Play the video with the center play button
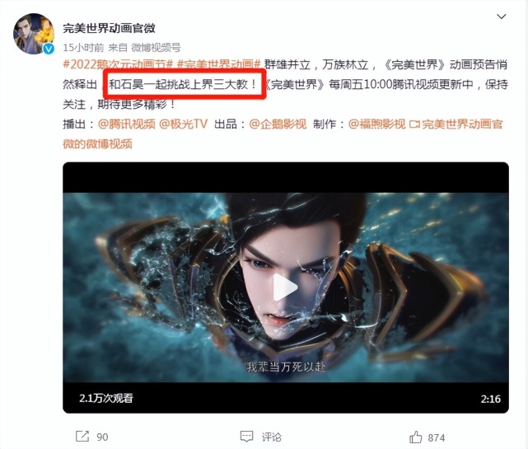Screen dimensions: 528x449 [x=285, y=288]
